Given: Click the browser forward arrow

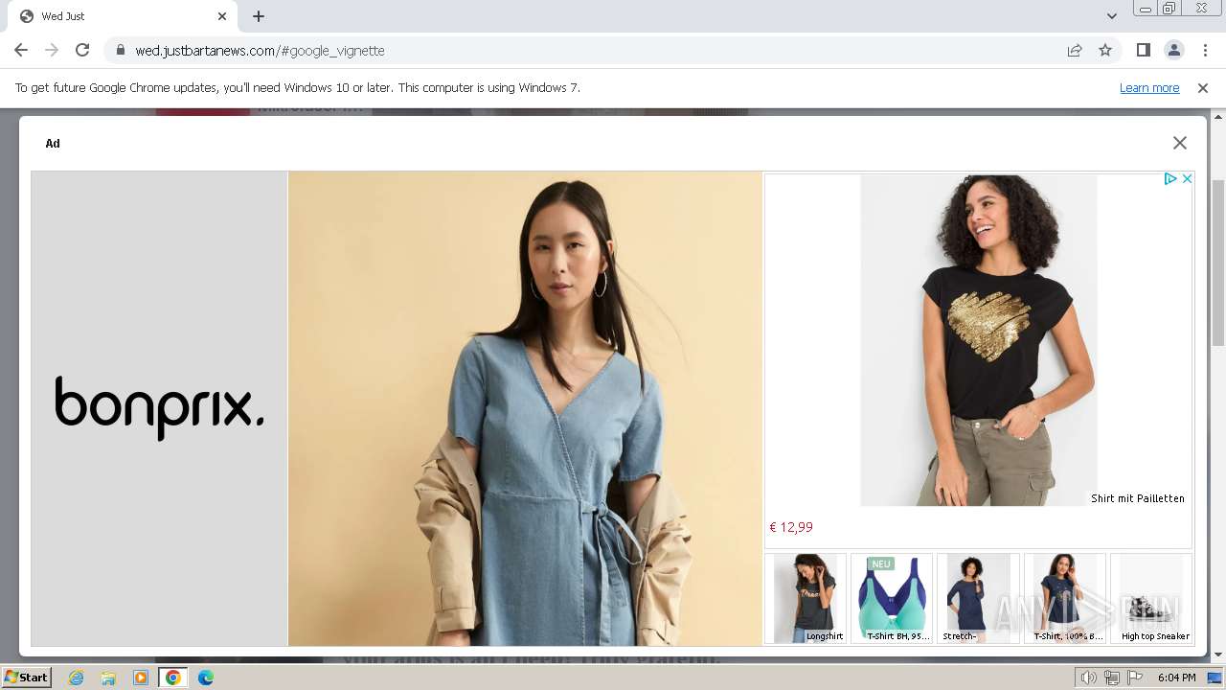Looking at the screenshot, I should (52, 50).
